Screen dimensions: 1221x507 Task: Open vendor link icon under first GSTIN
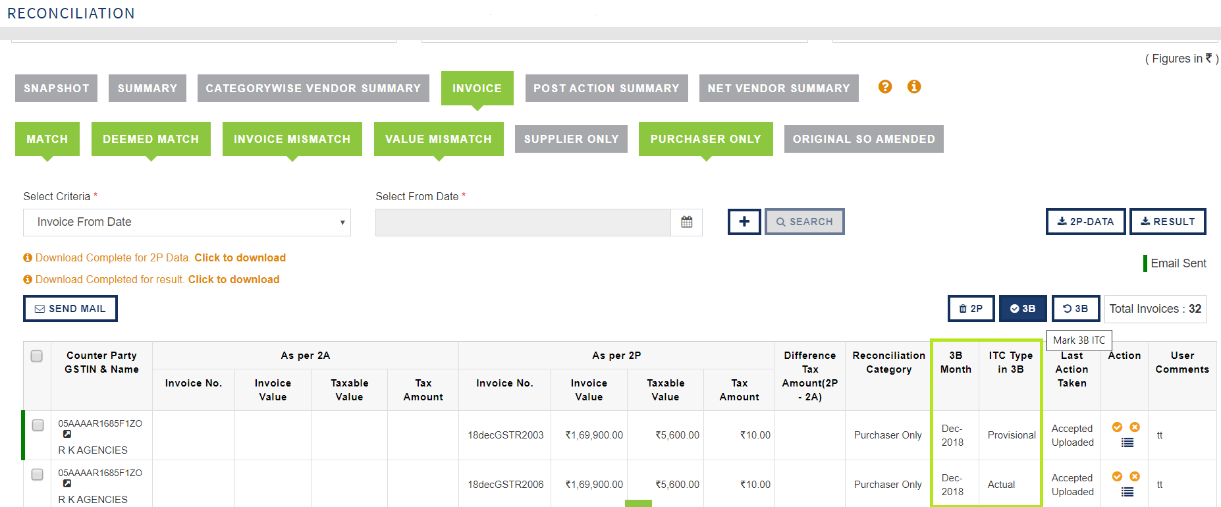(x=67, y=434)
